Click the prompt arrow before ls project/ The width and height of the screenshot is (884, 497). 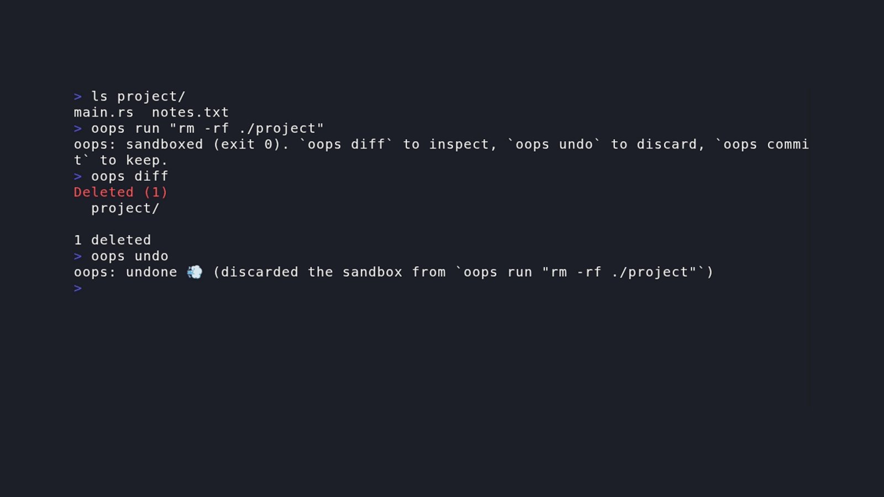pos(78,97)
